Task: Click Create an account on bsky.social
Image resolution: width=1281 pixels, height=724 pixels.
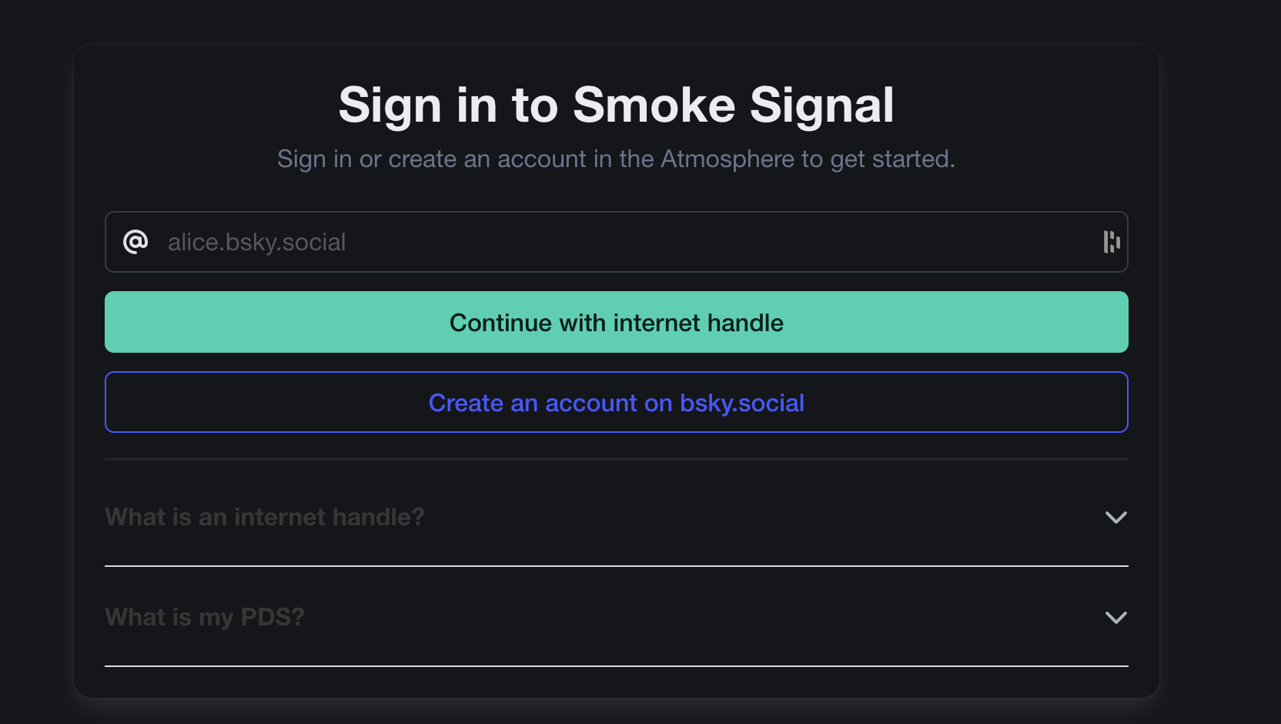Action: coord(616,403)
